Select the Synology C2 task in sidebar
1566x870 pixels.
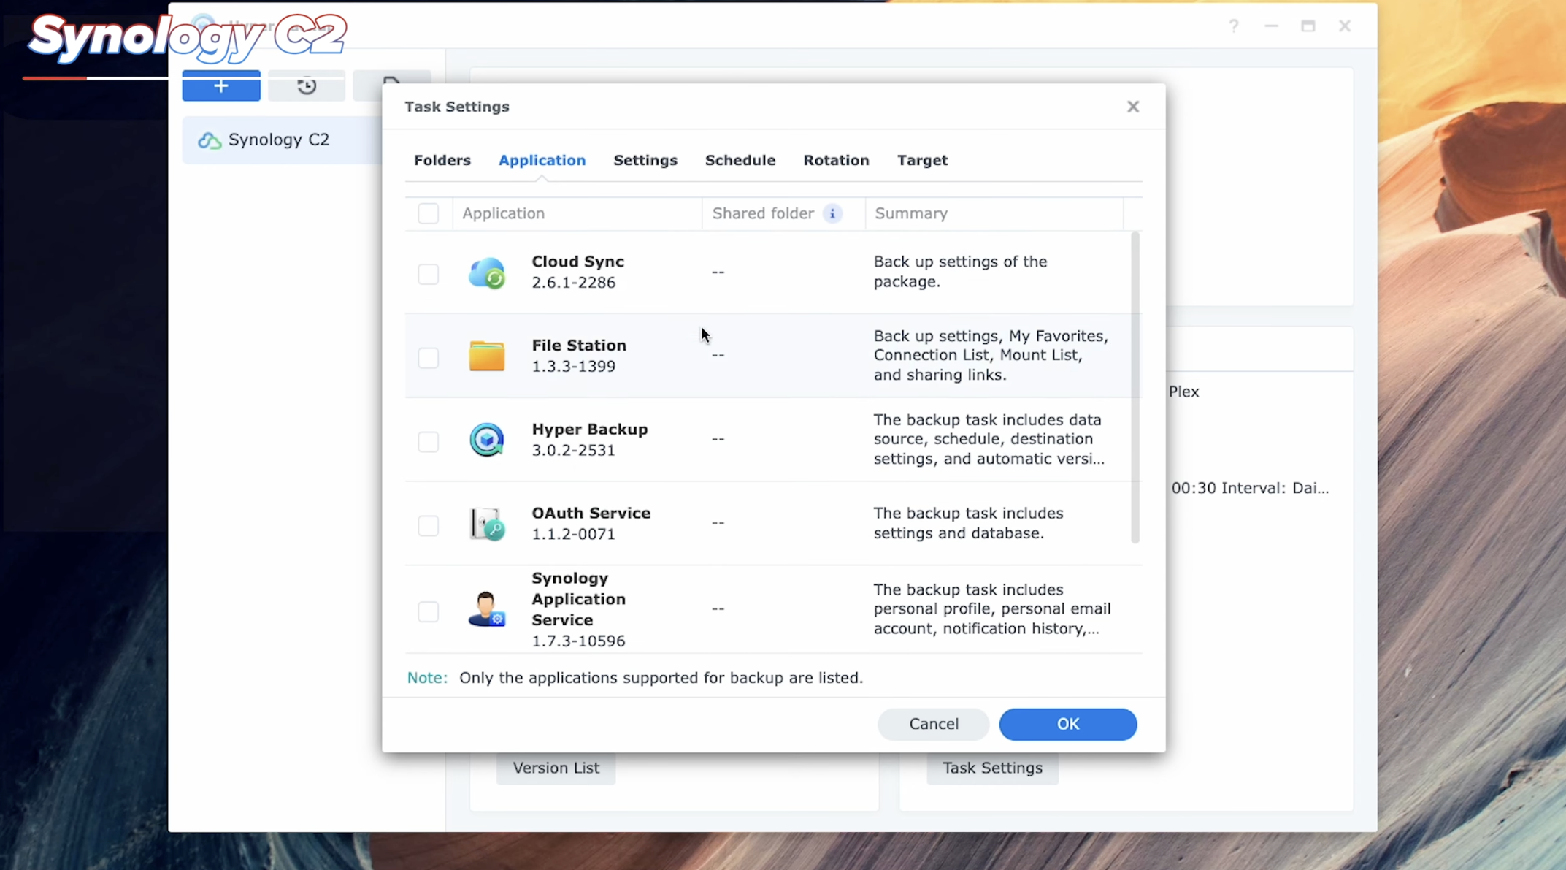point(278,140)
